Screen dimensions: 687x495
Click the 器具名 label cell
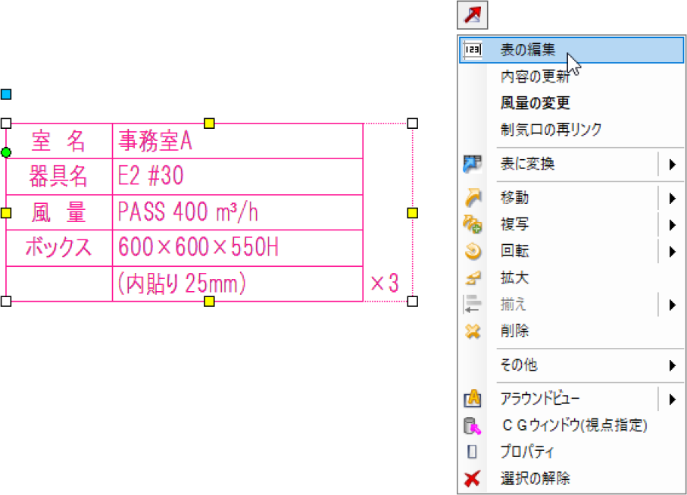(x=59, y=177)
